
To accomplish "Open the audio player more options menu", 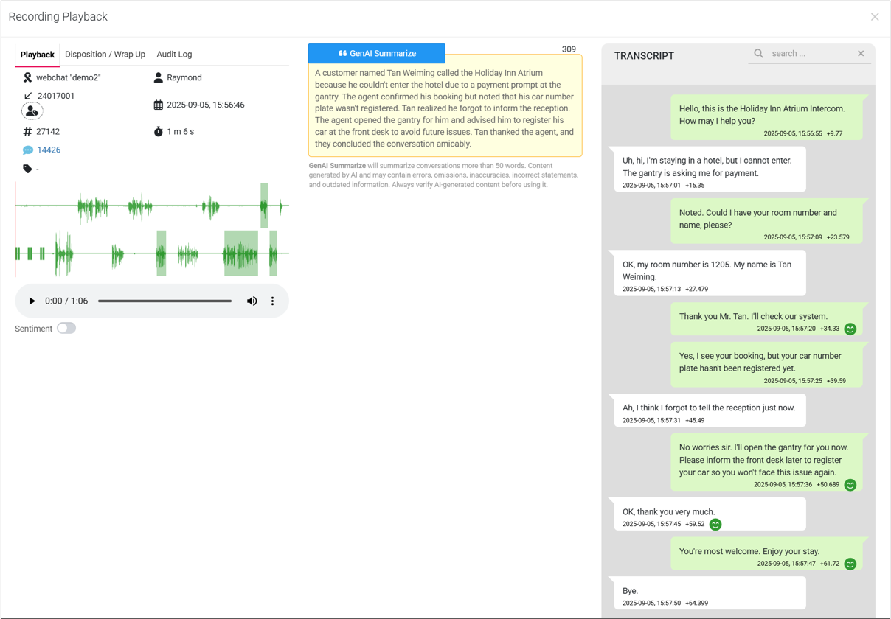I will [272, 301].
